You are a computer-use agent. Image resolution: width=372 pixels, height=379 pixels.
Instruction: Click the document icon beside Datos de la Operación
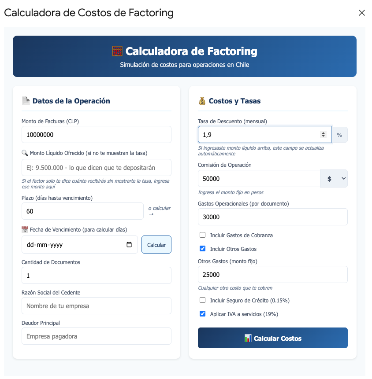click(26, 101)
